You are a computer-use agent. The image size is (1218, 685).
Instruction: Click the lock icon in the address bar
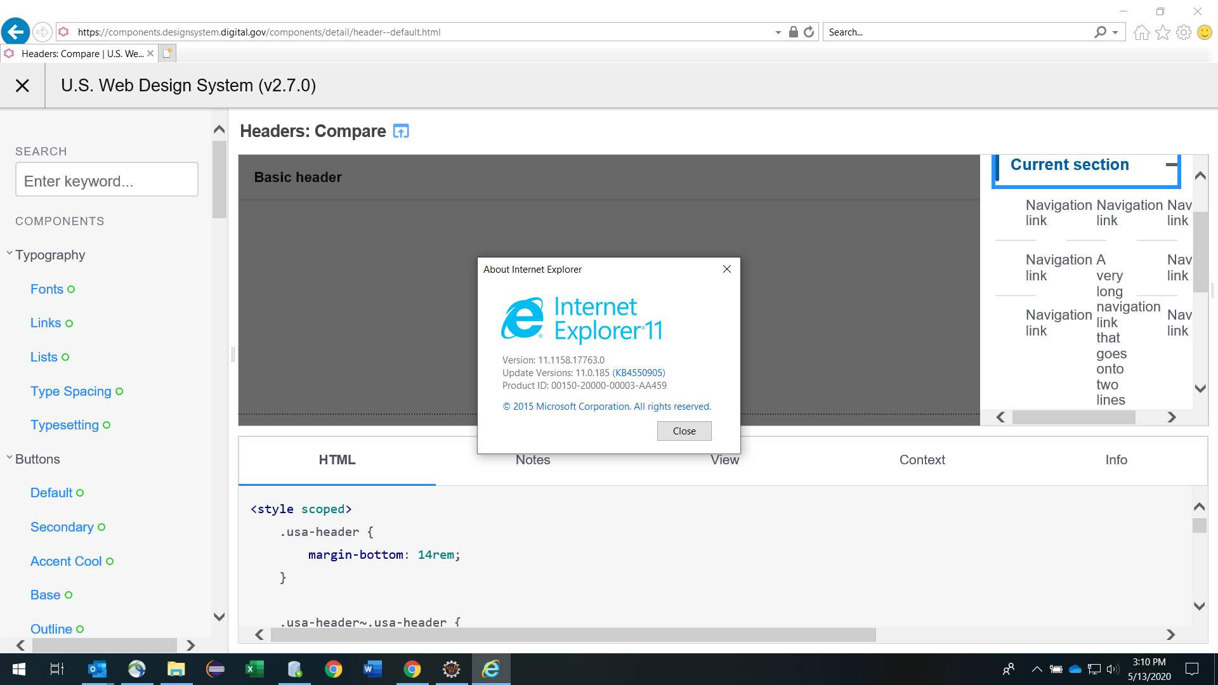click(792, 32)
